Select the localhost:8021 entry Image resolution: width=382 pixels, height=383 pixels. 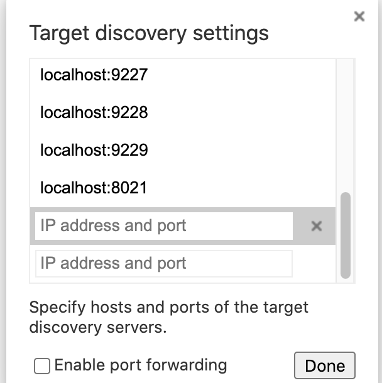(94, 188)
